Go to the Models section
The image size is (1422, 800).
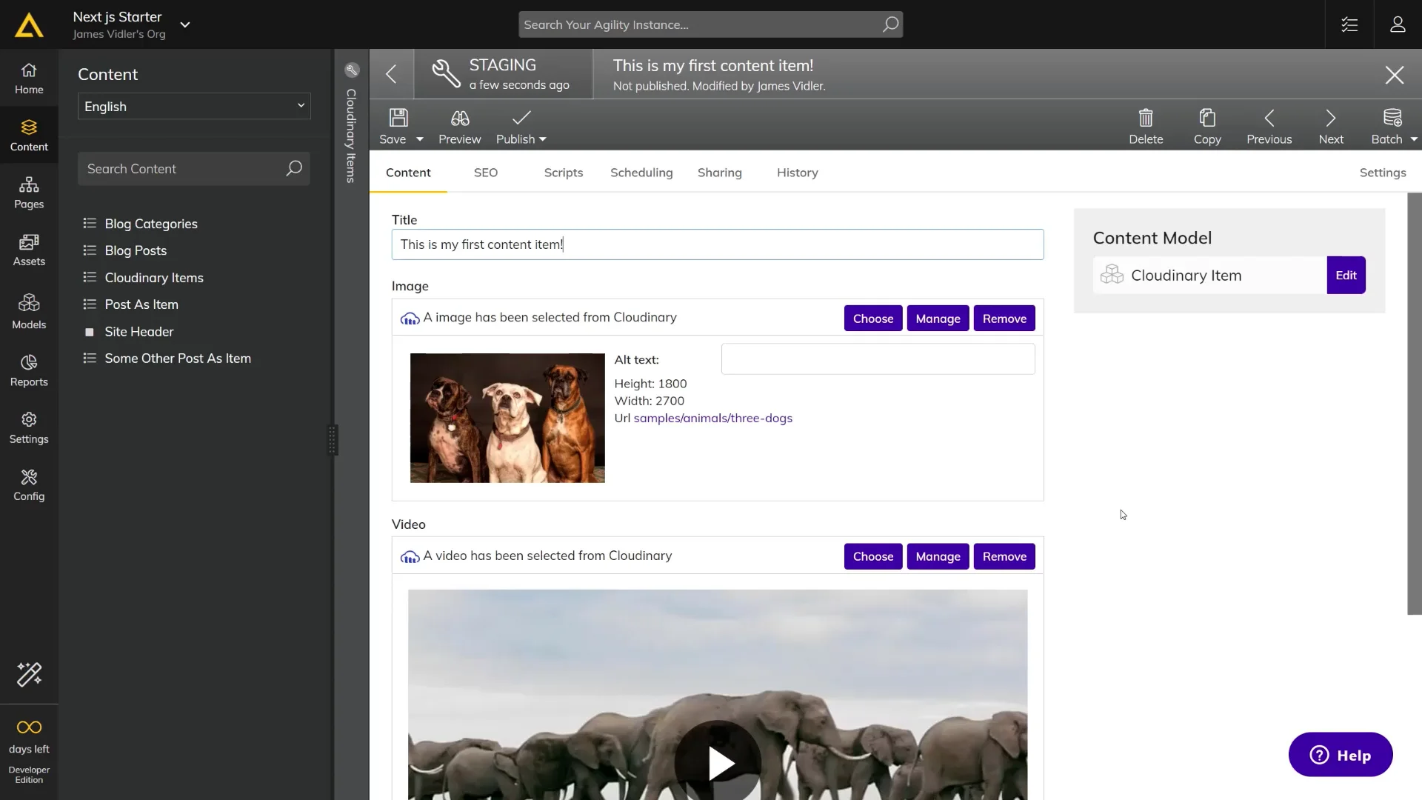pos(28,311)
